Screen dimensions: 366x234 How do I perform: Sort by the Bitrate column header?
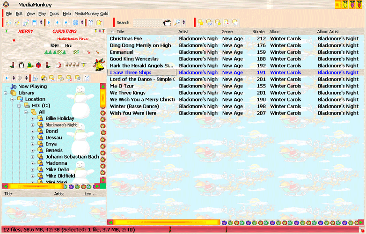click(258, 31)
